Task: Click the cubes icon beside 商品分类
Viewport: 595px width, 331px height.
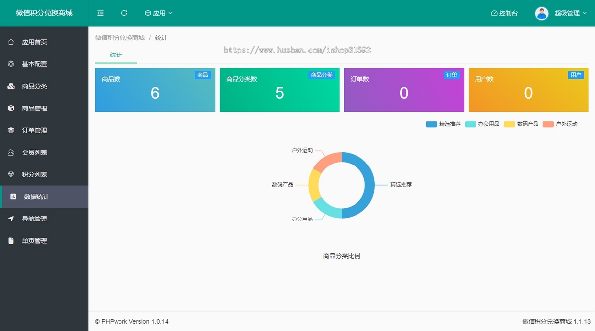Action: 11,86
